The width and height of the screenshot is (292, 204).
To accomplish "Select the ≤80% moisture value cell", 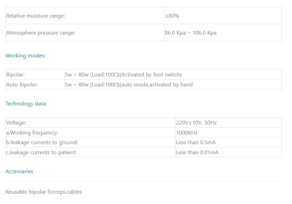I will point(172,16).
